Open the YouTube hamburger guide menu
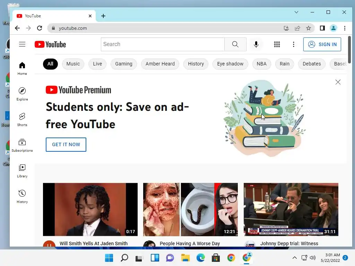The image size is (355, 266). (x=22, y=44)
